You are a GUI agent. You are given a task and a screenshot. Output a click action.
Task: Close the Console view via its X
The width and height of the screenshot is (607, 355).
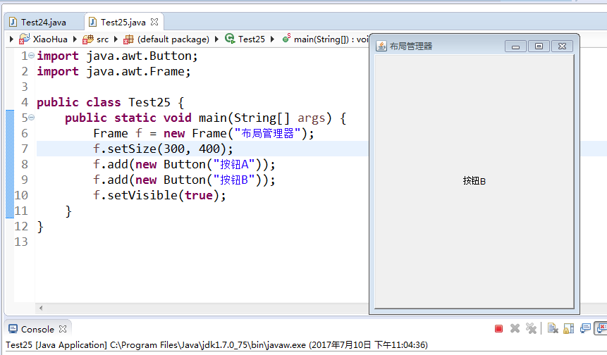tap(63, 329)
